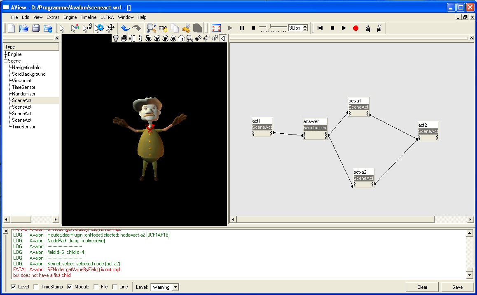Click the New file icon
The height and width of the screenshot is (295, 477).
click(11, 28)
